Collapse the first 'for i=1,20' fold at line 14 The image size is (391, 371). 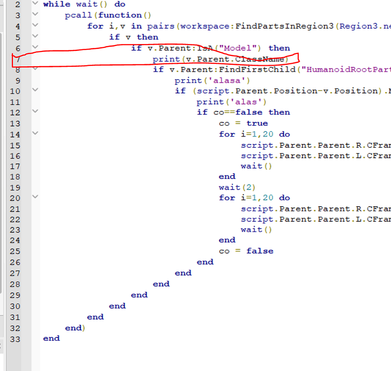[x=36, y=133]
